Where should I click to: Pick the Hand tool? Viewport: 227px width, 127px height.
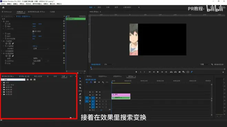[x=80, y=101]
